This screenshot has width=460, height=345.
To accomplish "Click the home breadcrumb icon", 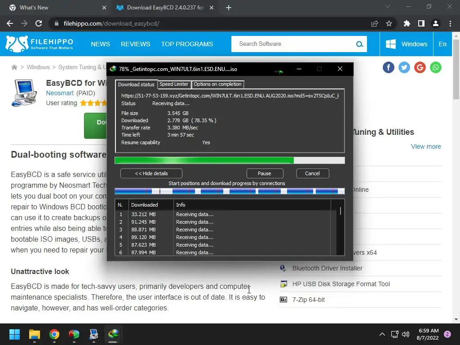I will pyautogui.click(x=14, y=67).
